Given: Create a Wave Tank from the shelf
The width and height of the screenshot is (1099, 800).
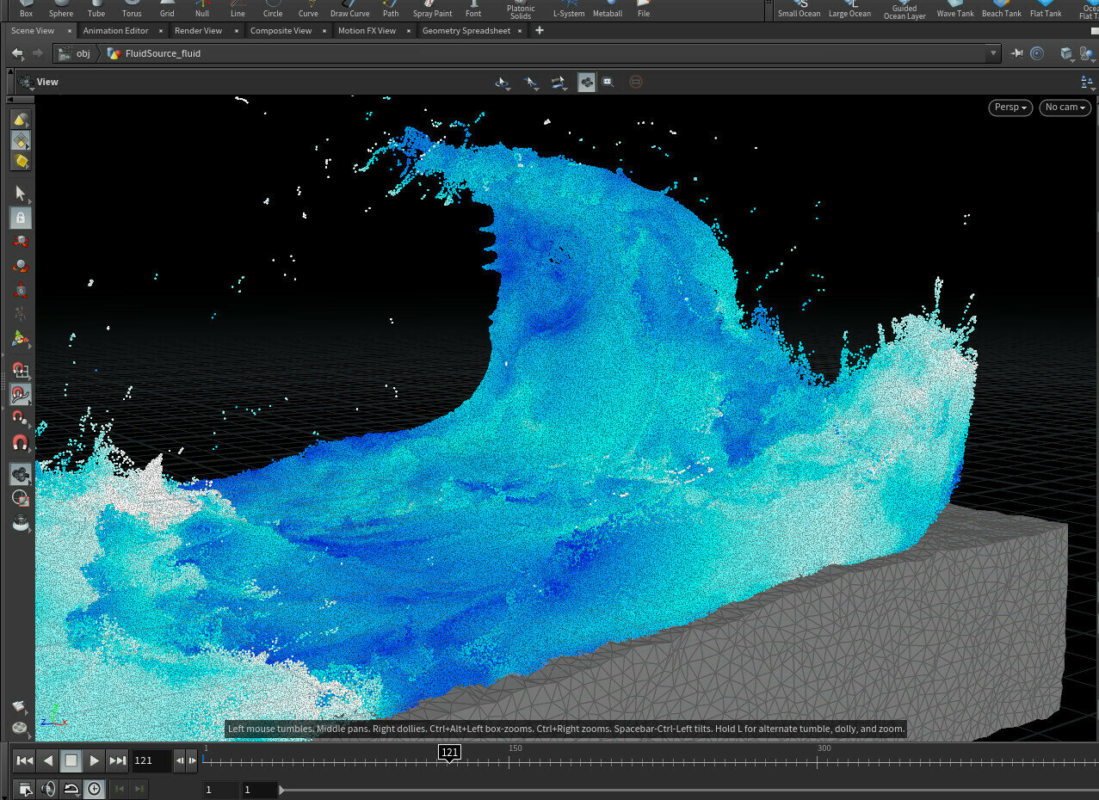Looking at the screenshot, I should (x=955, y=9).
